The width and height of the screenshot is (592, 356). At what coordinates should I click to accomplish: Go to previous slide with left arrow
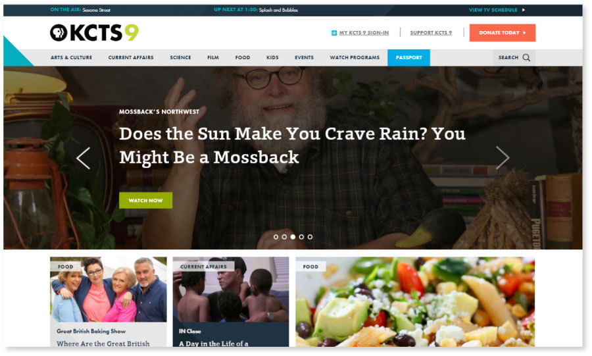coord(83,158)
